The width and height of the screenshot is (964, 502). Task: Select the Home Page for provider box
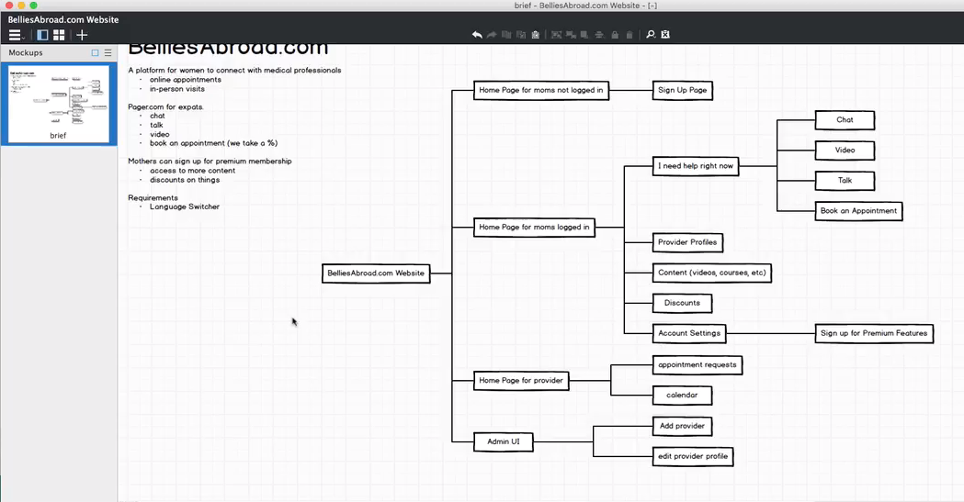coord(521,381)
